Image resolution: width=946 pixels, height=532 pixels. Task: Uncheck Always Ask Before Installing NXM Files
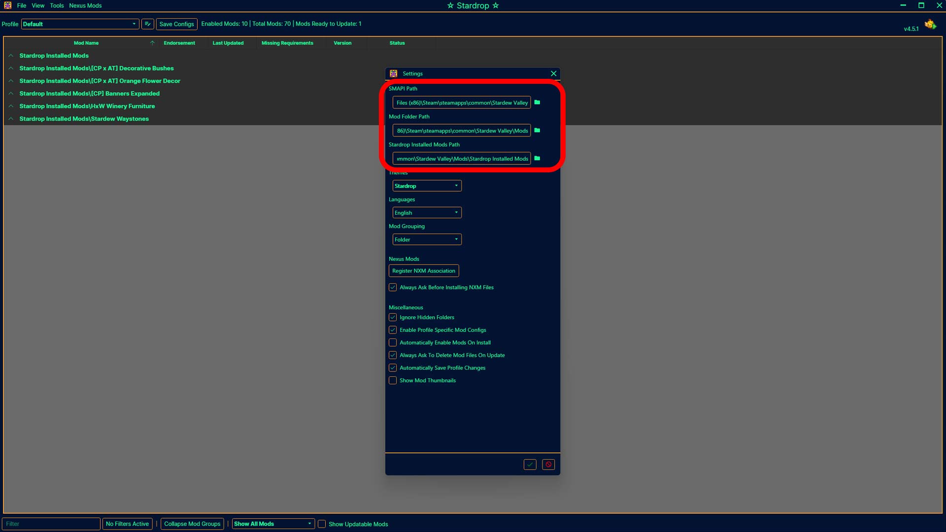tap(393, 287)
